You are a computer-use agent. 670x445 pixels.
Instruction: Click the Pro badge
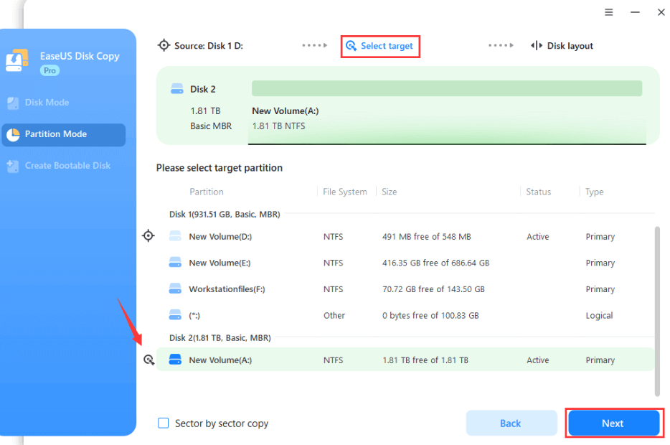(50, 70)
